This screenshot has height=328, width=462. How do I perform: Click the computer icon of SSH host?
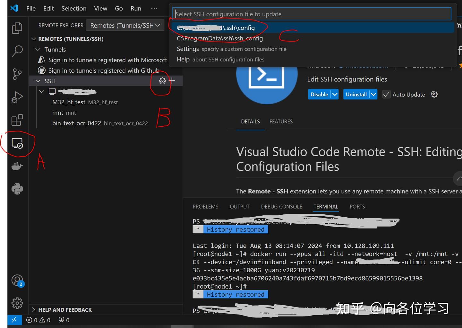point(52,92)
